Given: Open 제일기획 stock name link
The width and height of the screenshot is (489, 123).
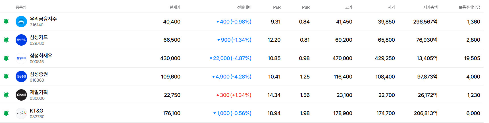Looking at the screenshot, I should pos(39,92).
